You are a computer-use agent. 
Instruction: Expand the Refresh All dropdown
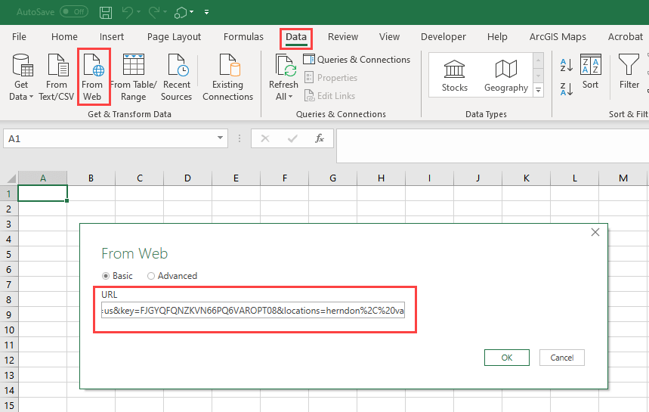283,96
